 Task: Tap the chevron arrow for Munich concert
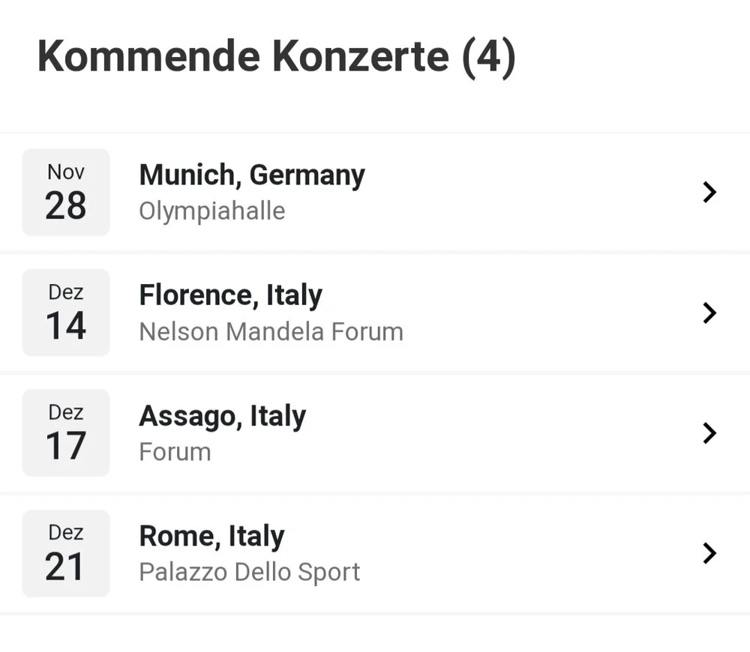pyautogui.click(x=709, y=193)
